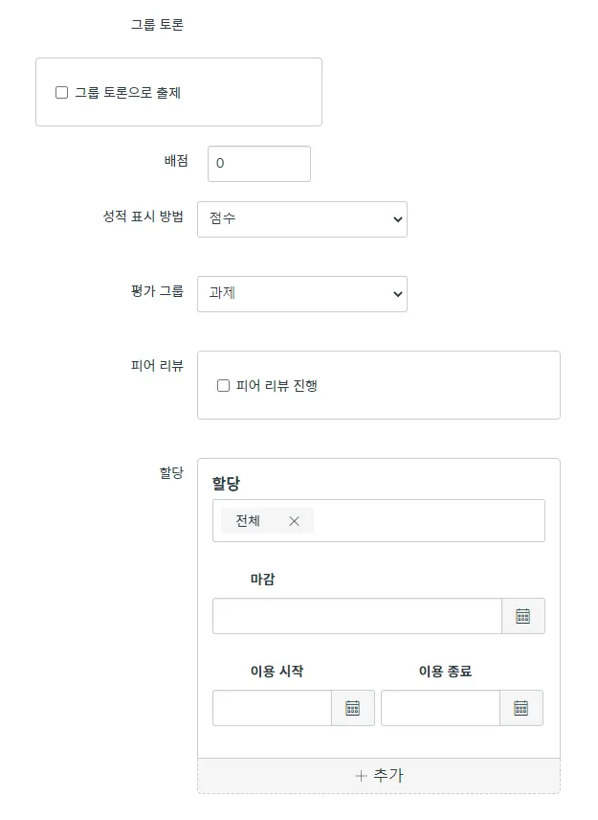Click empty area of 할당 assignee field

point(431,521)
